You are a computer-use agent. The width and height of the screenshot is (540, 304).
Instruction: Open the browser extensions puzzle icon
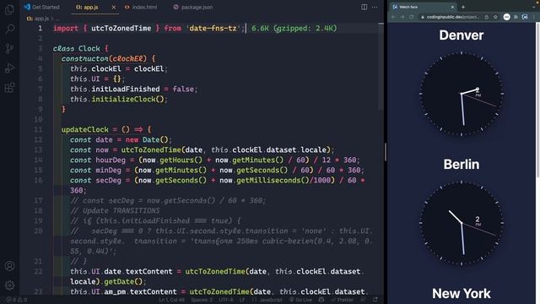tap(516, 17)
